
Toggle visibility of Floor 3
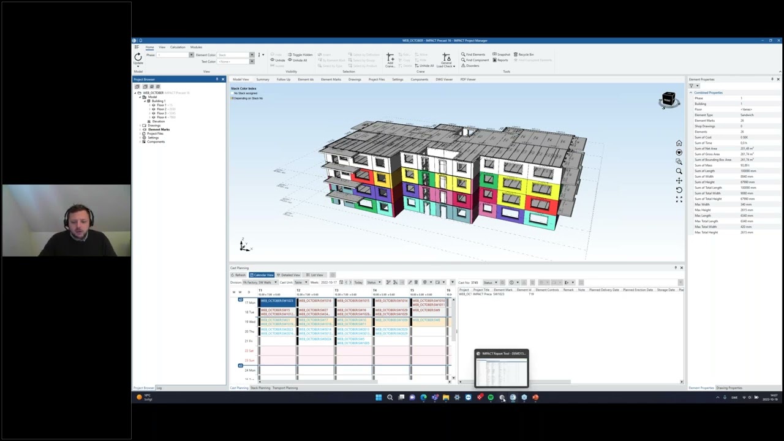[154, 113]
